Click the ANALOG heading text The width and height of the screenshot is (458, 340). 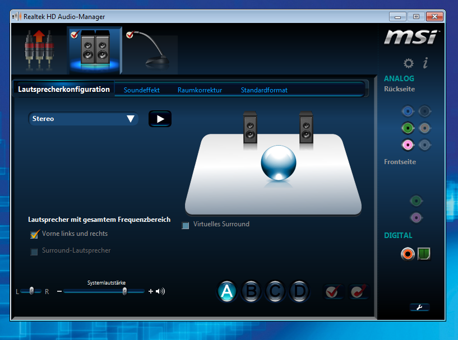tap(399, 78)
